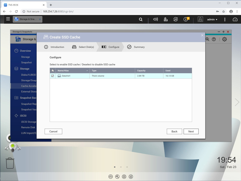Close the Storage & Snapshots taskbar tab
This screenshot has height=181, width=241.
(x=40, y=19)
